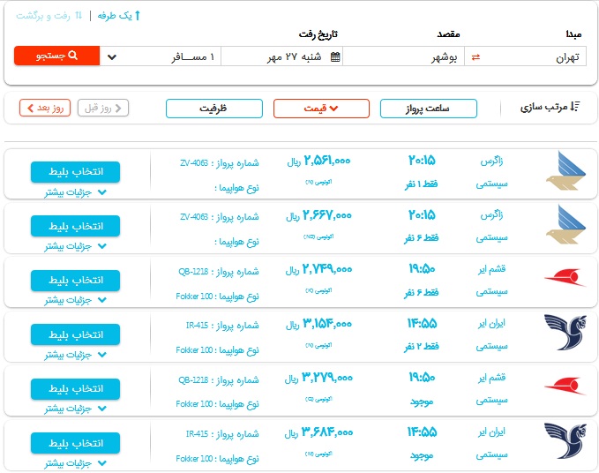Select ticket for Zagros 2,561,000 rial flight
Viewport: 599px width, 473px height.
click(x=75, y=172)
